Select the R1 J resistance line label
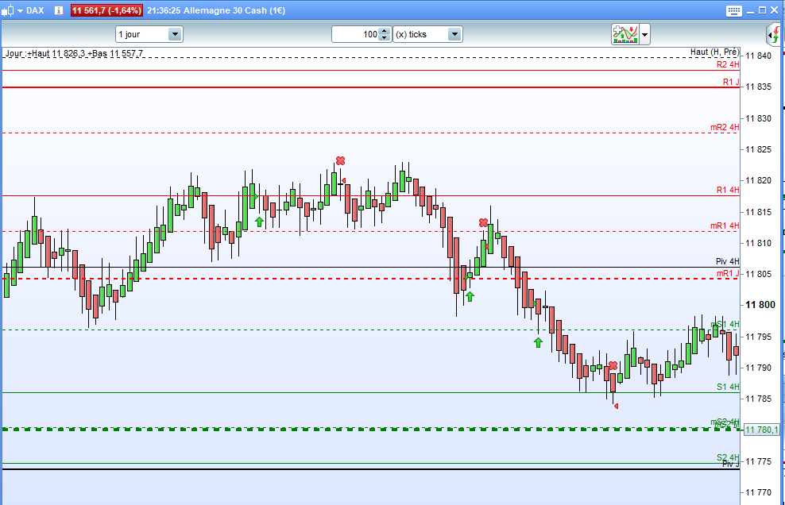This screenshot has width=785, height=505. pyautogui.click(x=731, y=82)
